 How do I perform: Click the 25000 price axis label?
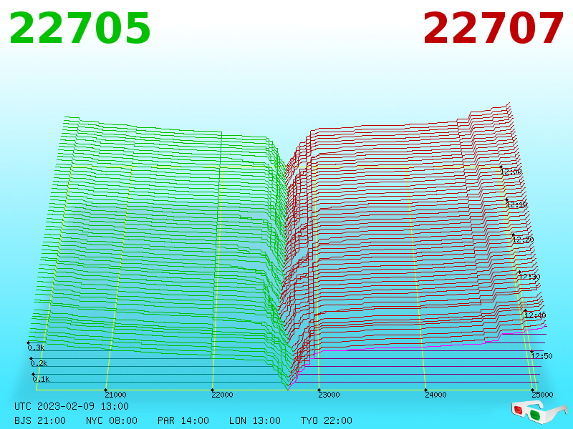pyautogui.click(x=542, y=395)
